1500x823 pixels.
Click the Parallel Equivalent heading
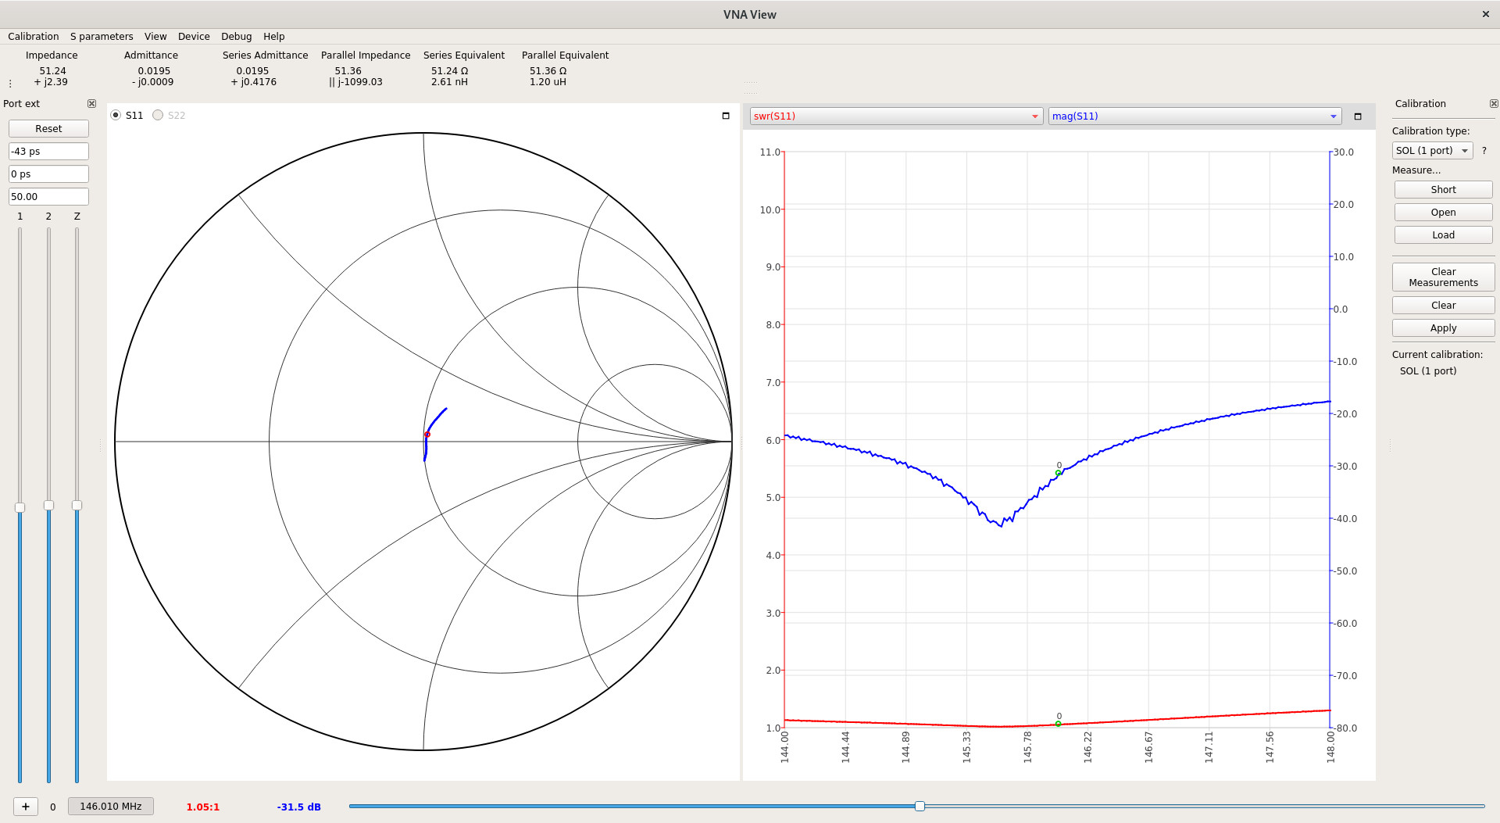click(x=566, y=55)
